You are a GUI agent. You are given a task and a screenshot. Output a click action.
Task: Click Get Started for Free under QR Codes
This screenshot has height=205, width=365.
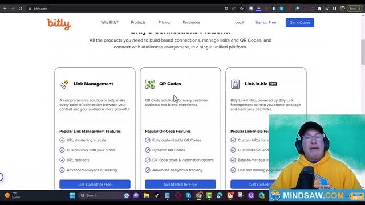click(180, 184)
